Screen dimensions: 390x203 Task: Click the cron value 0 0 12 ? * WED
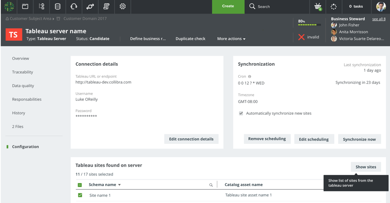tap(251, 83)
